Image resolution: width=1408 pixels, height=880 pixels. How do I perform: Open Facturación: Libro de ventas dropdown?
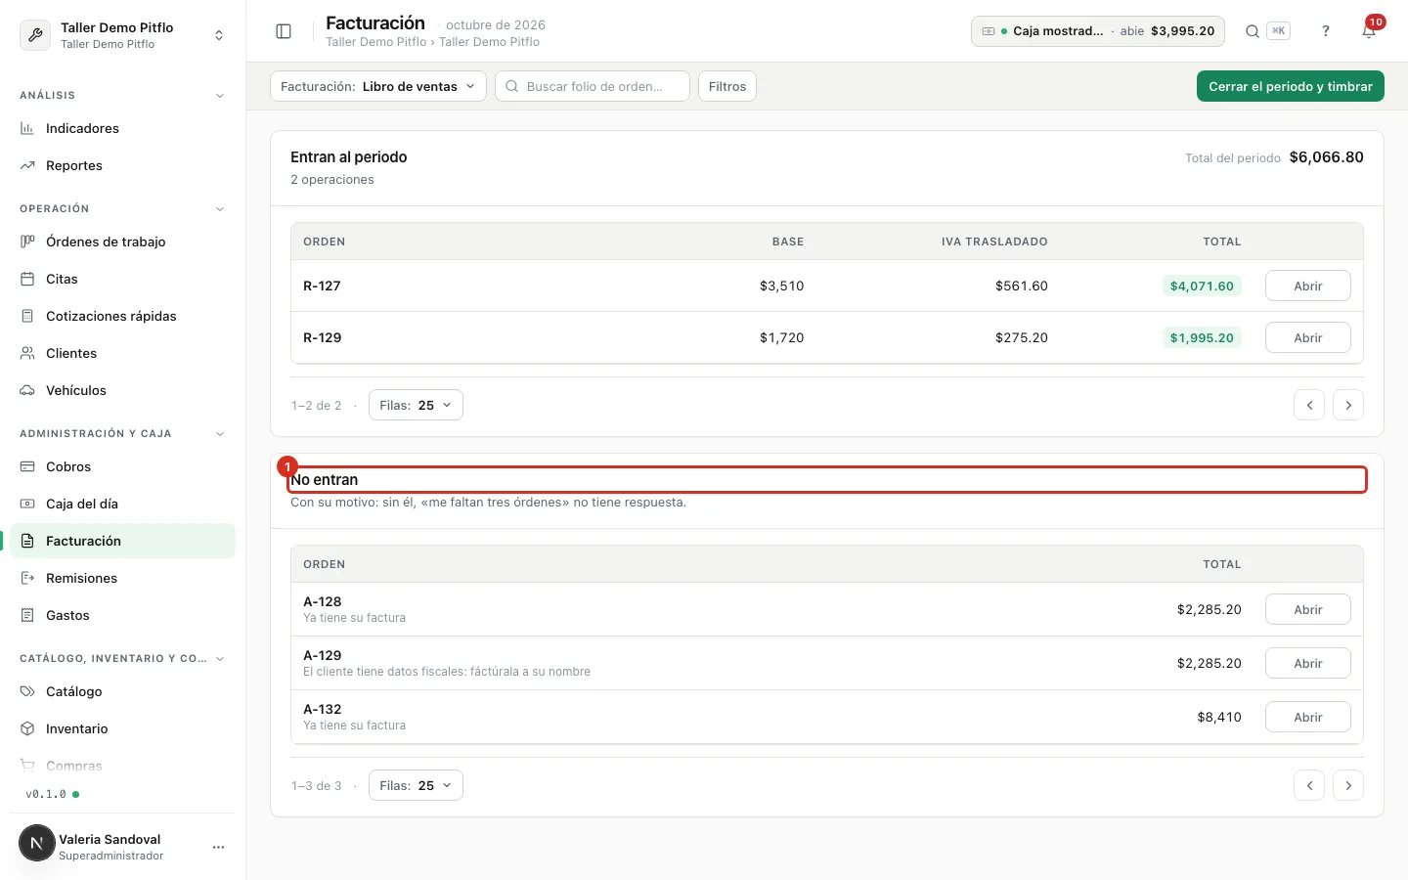click(378, 86)
